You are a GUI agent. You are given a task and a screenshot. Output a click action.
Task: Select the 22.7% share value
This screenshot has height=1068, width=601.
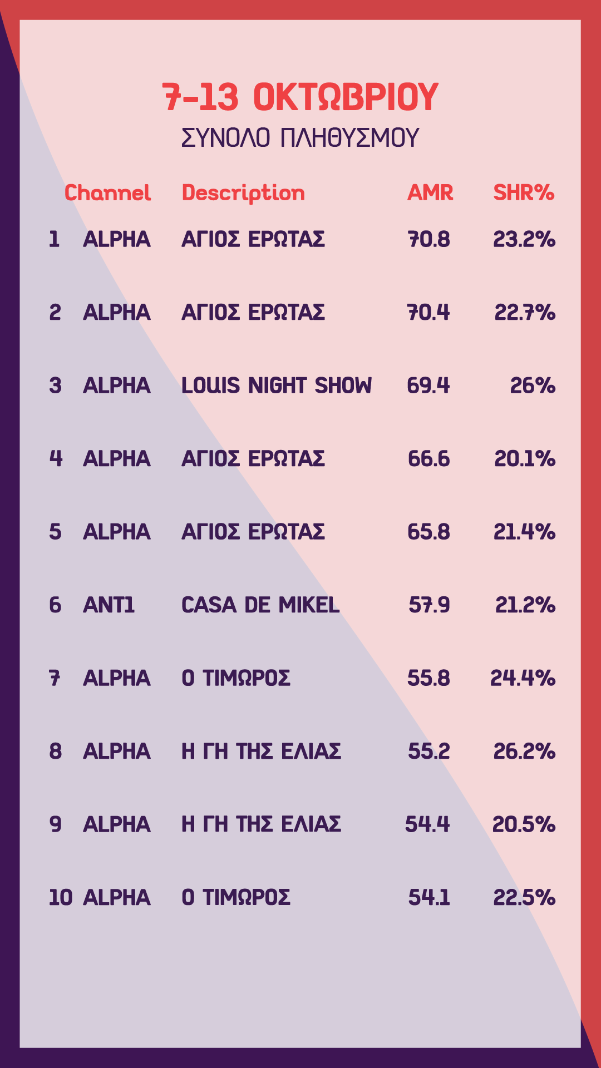525,313
